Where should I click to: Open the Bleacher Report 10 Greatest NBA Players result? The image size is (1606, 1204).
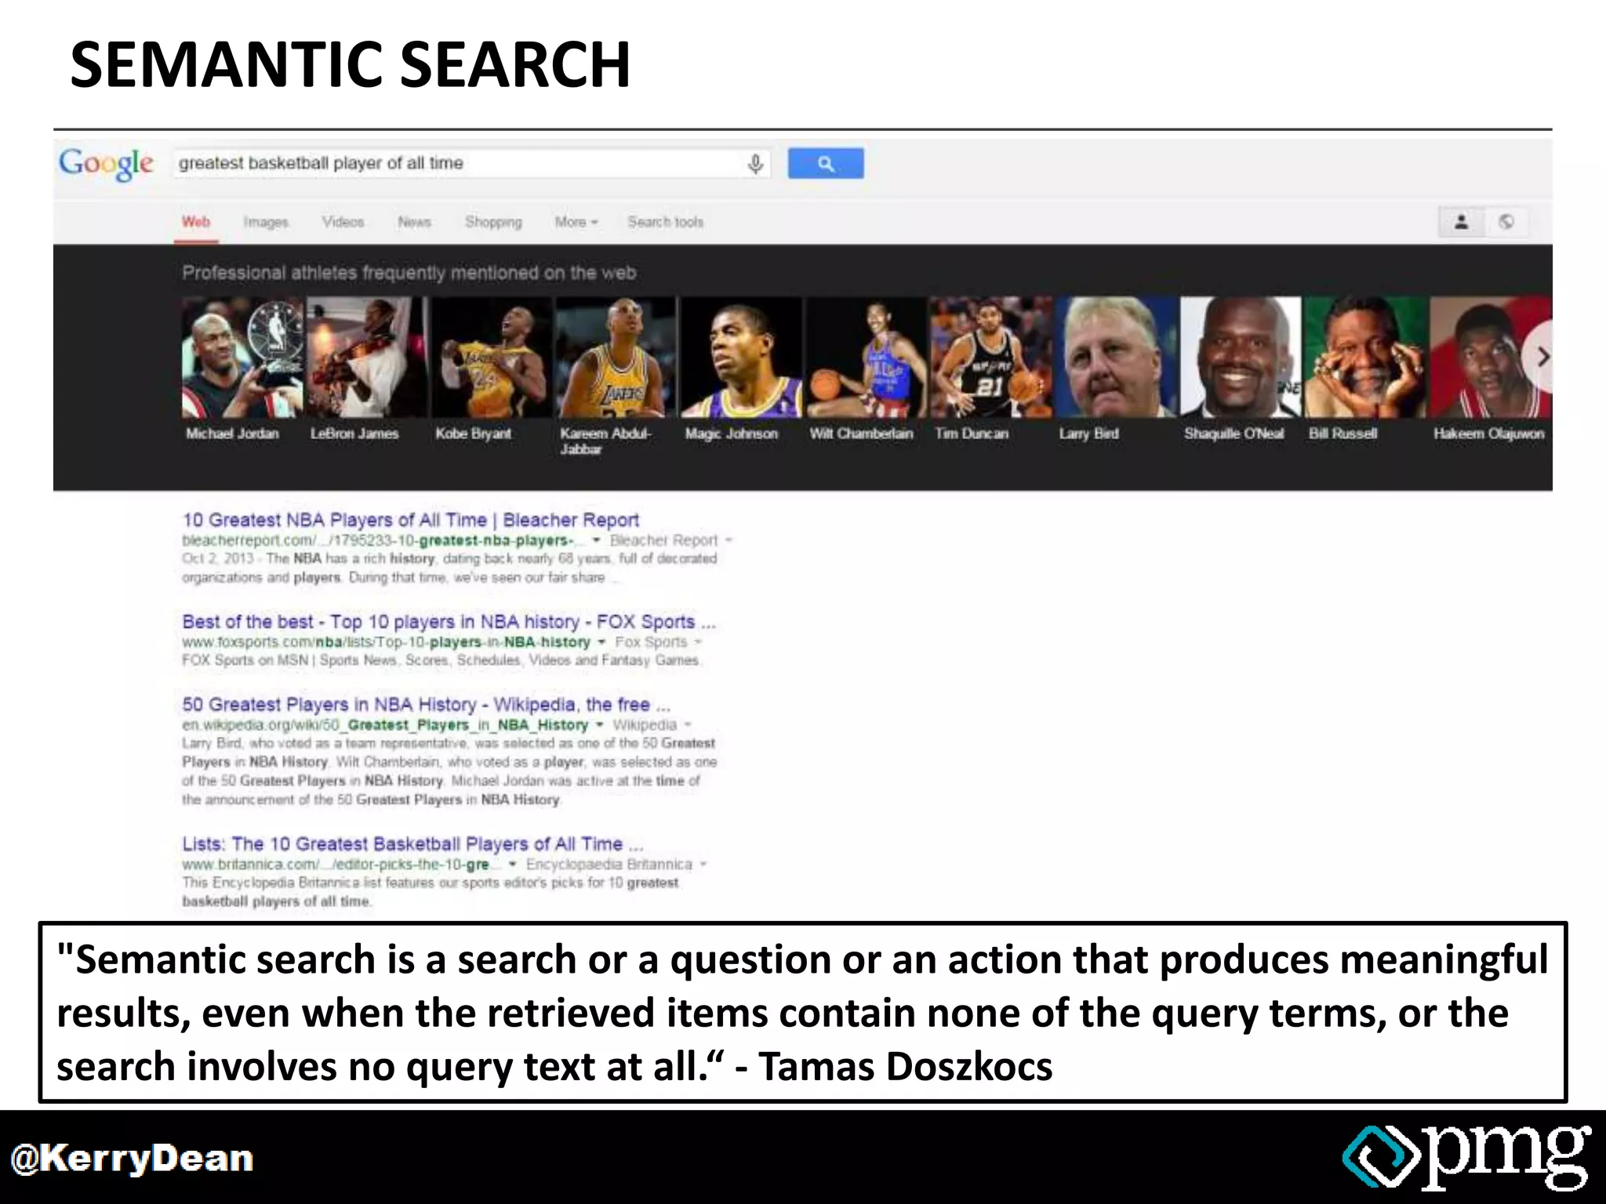point(411,520)
